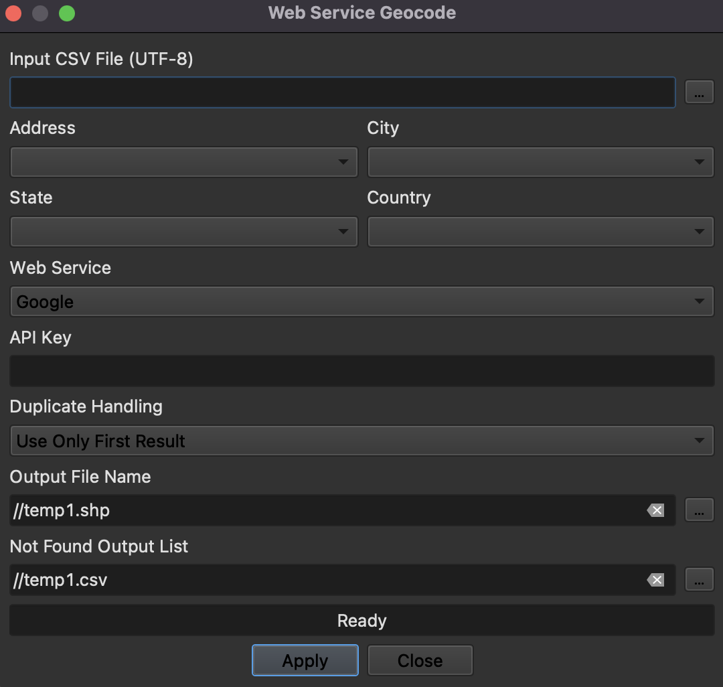Screen dimensions: 723x687
Task: Change the Web Service from Google
Action: click(x=361, y=301)
